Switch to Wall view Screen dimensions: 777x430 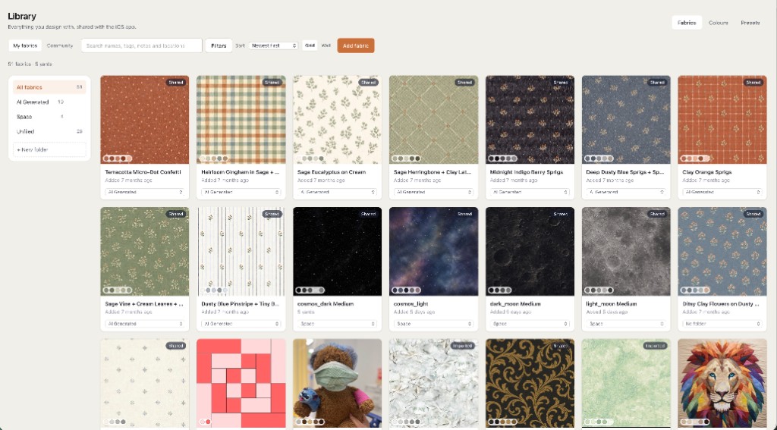(326, 46)
